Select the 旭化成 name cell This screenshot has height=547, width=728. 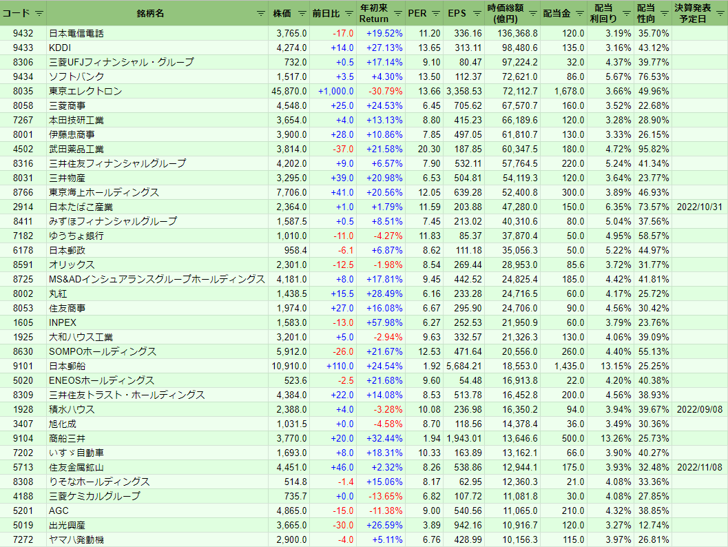[x=158, y=424]
